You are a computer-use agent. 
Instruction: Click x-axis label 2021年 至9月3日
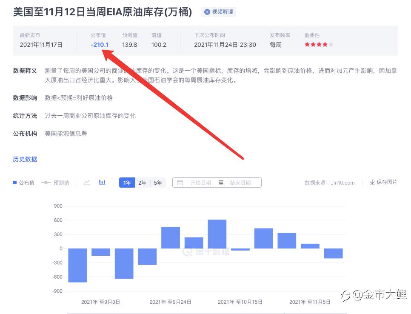pos(101,302)
